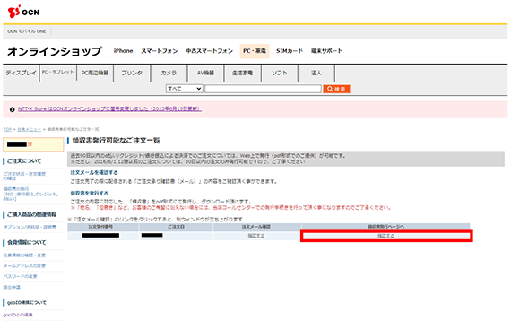Open メールアドレスの変更 sidebar link
The width and height of the screenshot is (511, 329).
(24, 266)
